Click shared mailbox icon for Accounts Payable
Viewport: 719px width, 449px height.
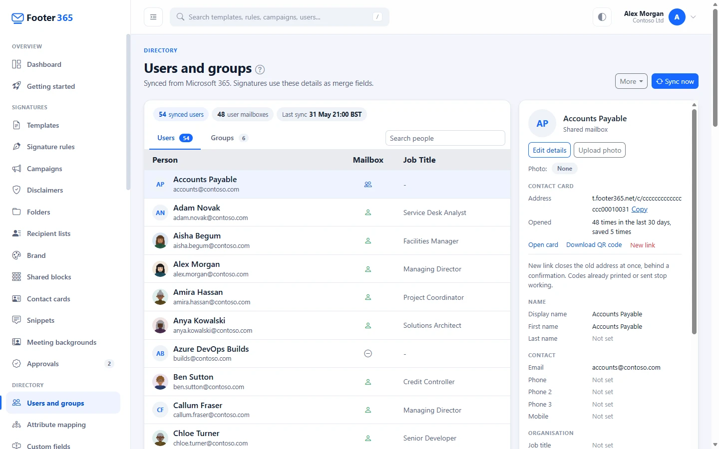[x=368, y=185]
